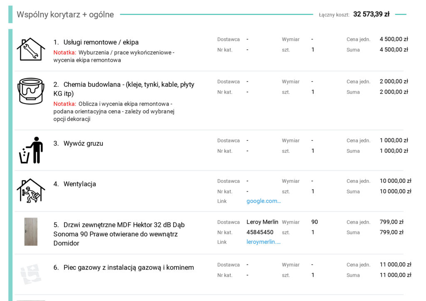Click item title Usługi remontowe / ekipa
The height and width of the screenshot is (301, 426).
click(x=101, y=42)
